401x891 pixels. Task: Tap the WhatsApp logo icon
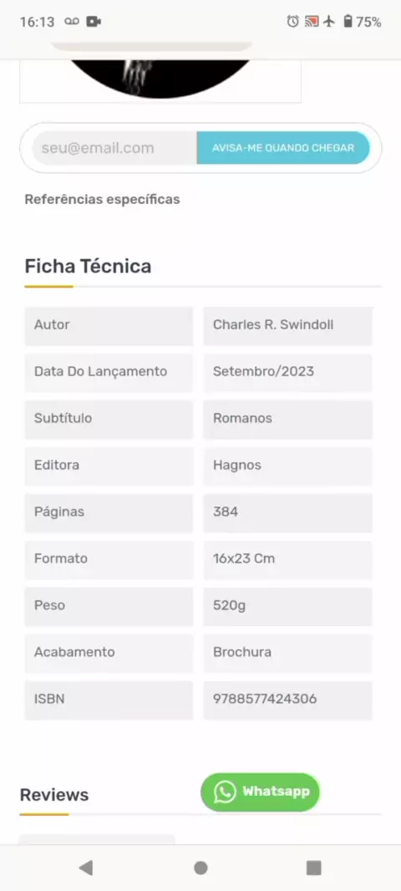(225, 792)
